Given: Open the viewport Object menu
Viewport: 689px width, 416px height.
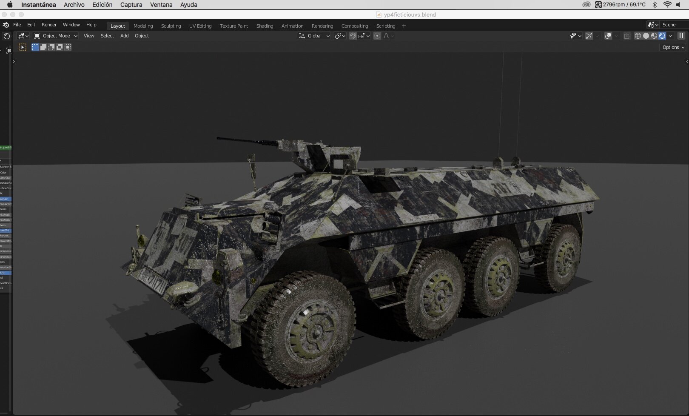Looking at the screenshot, I should 142,36.
